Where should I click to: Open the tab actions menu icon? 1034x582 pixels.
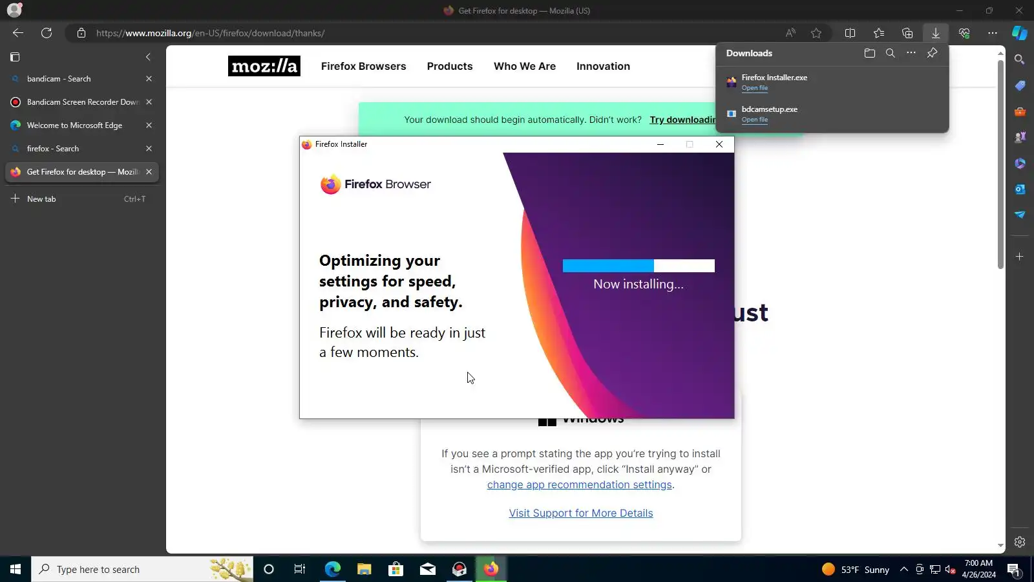pyautogui.click(x=15, y=57)
